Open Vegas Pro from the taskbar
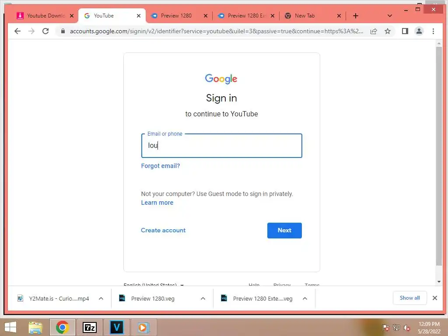 click(x=116, y=327)
